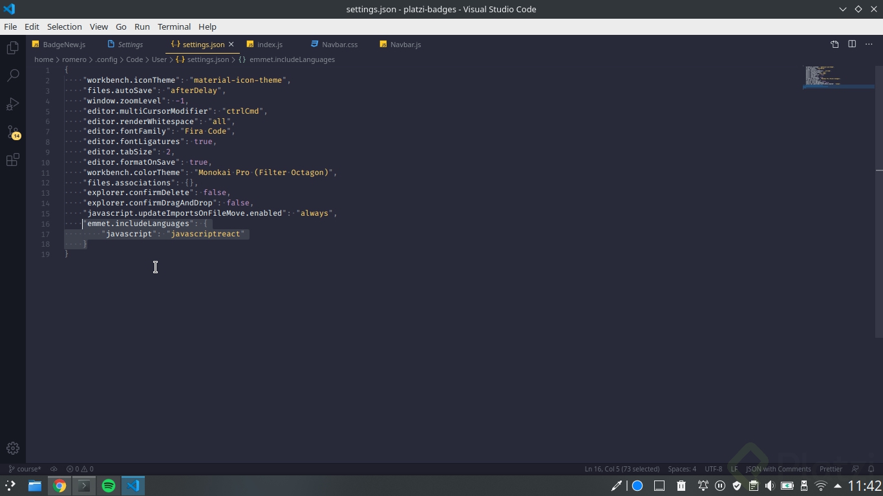Switch to the index.js tab
This screenshot has height=496, width=883.
click(x=270, y=45)
